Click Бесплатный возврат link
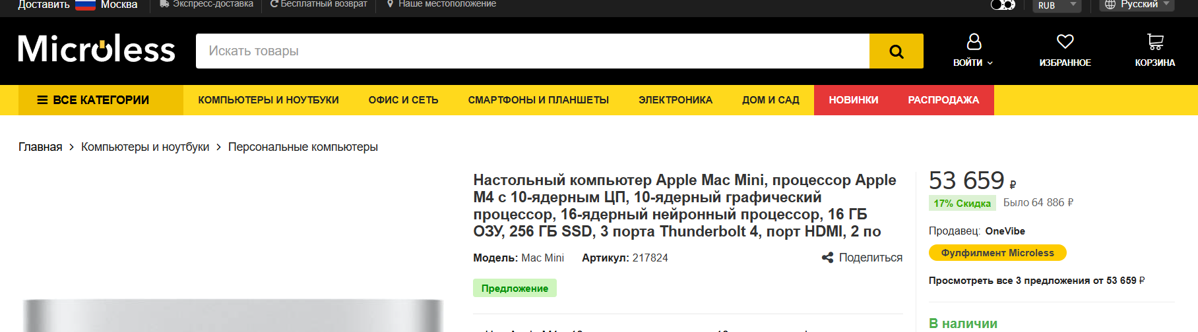Screen dimensions: 1198x332 (x=324, y=4)
